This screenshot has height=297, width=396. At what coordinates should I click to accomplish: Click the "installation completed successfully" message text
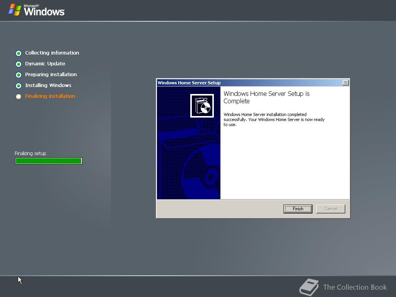click(274, 119)
